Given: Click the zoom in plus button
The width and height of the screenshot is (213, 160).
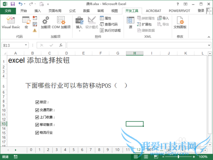Looking at the screenshot, I should 194,157.
